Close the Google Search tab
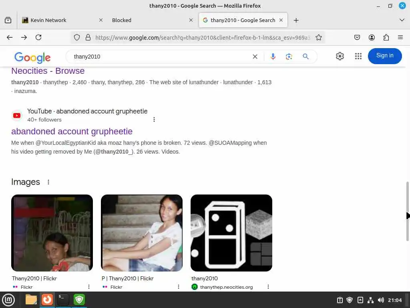410x308 pixels. click(x=281, y=20)
